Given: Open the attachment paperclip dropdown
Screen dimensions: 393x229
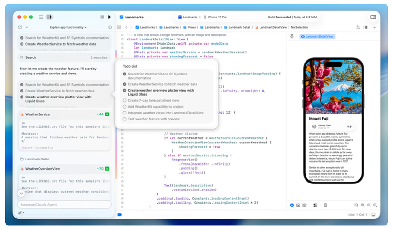Looking at the screenshot, I should coord(21,213).
